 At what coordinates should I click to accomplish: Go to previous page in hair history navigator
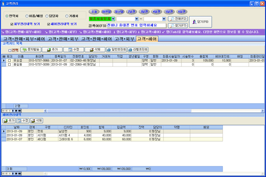tap(6, 173)
